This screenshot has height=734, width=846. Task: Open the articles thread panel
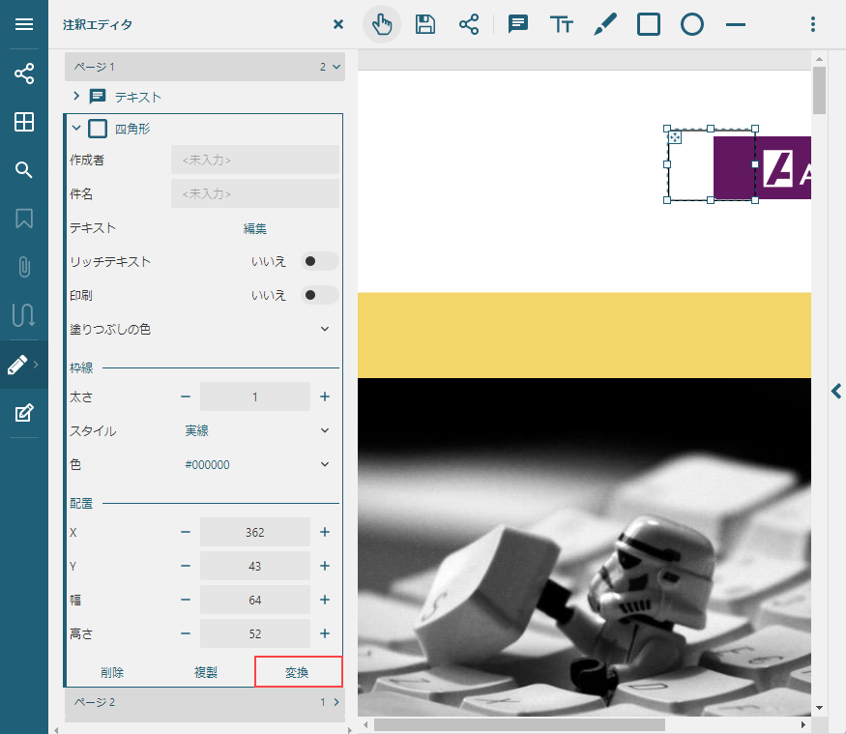24,315
